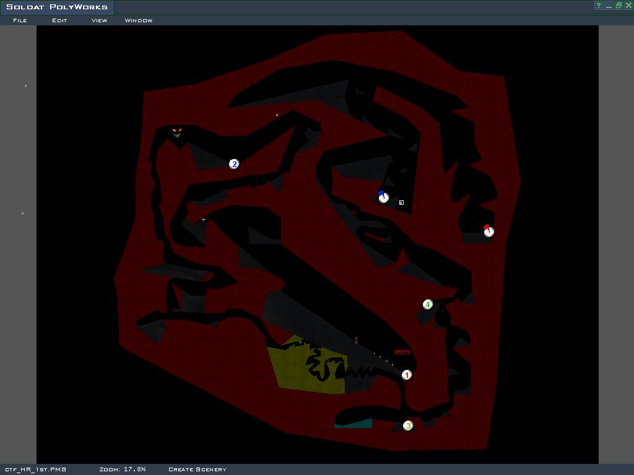
Task: Click the zoom 17.8% indicator
Action: point(123,469)
